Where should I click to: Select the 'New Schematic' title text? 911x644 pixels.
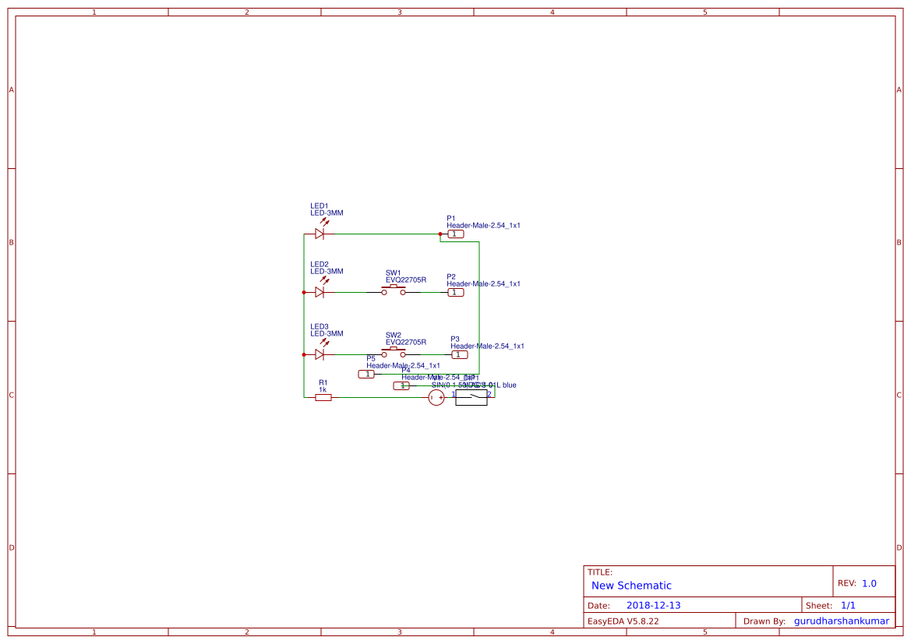631,586
